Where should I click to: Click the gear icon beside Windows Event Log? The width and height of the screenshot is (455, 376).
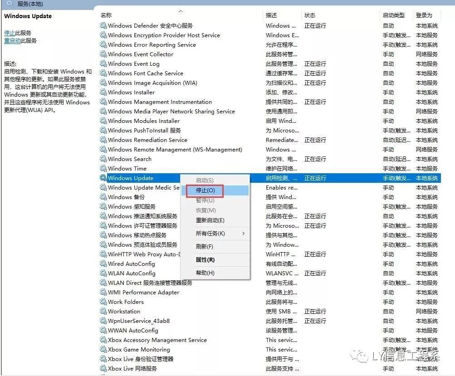(103, 63)
